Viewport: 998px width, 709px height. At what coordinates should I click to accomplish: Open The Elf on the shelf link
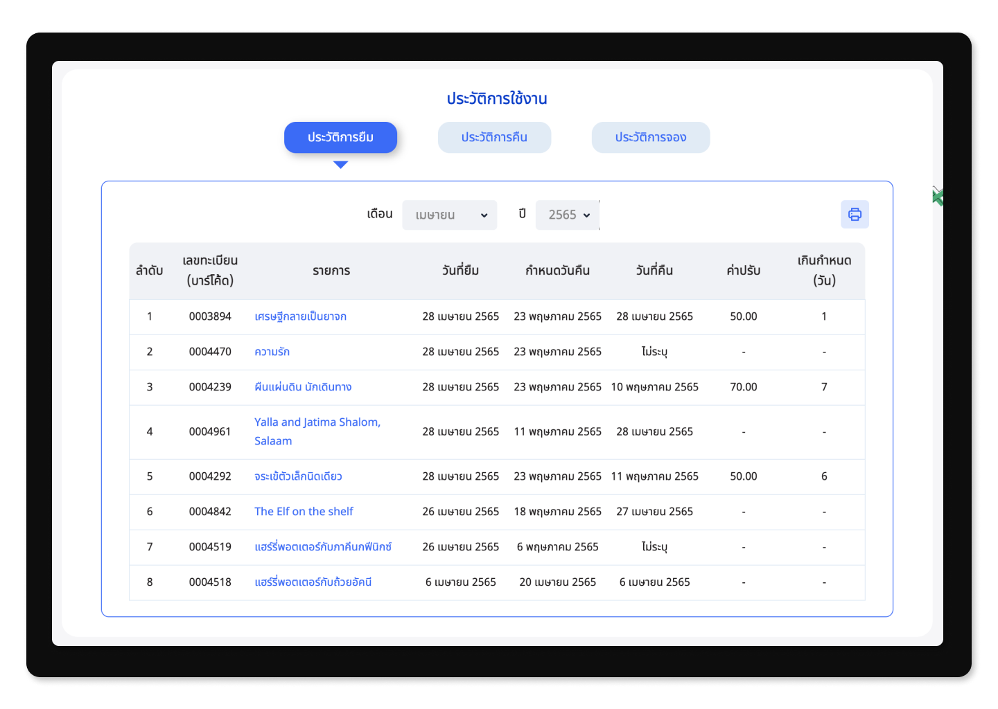(304, 512)
